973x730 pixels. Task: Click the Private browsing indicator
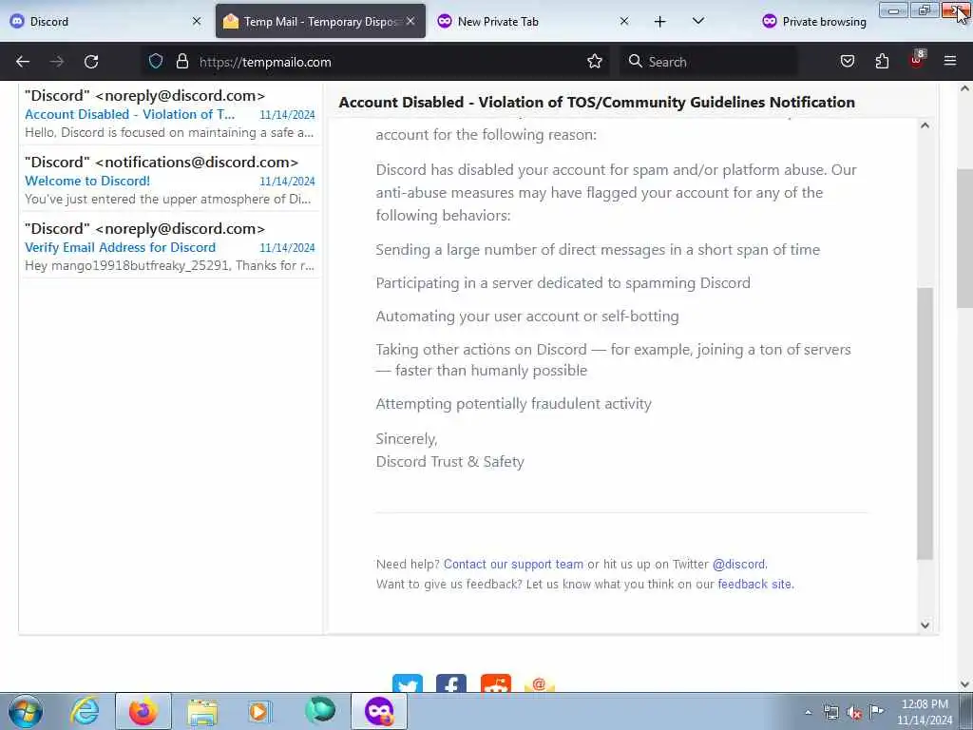click(x=814, y=22)
